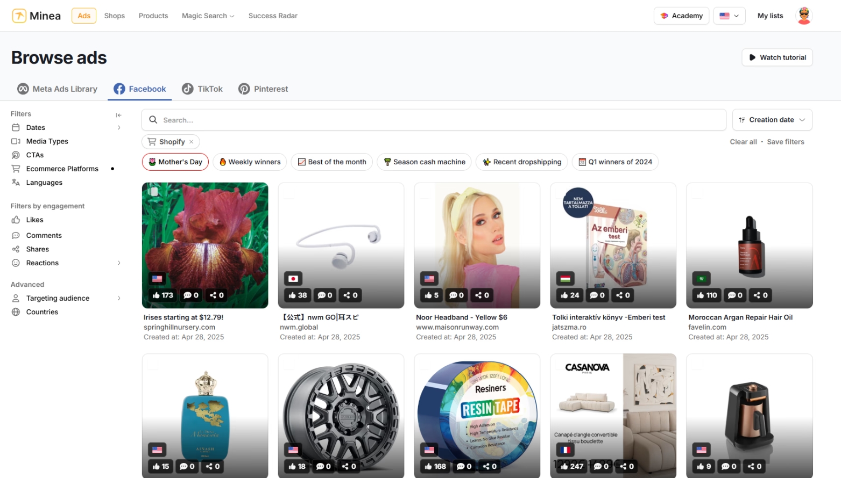Open the Countries globe filter
The image size is (841, 478).
tap(42, 312)
